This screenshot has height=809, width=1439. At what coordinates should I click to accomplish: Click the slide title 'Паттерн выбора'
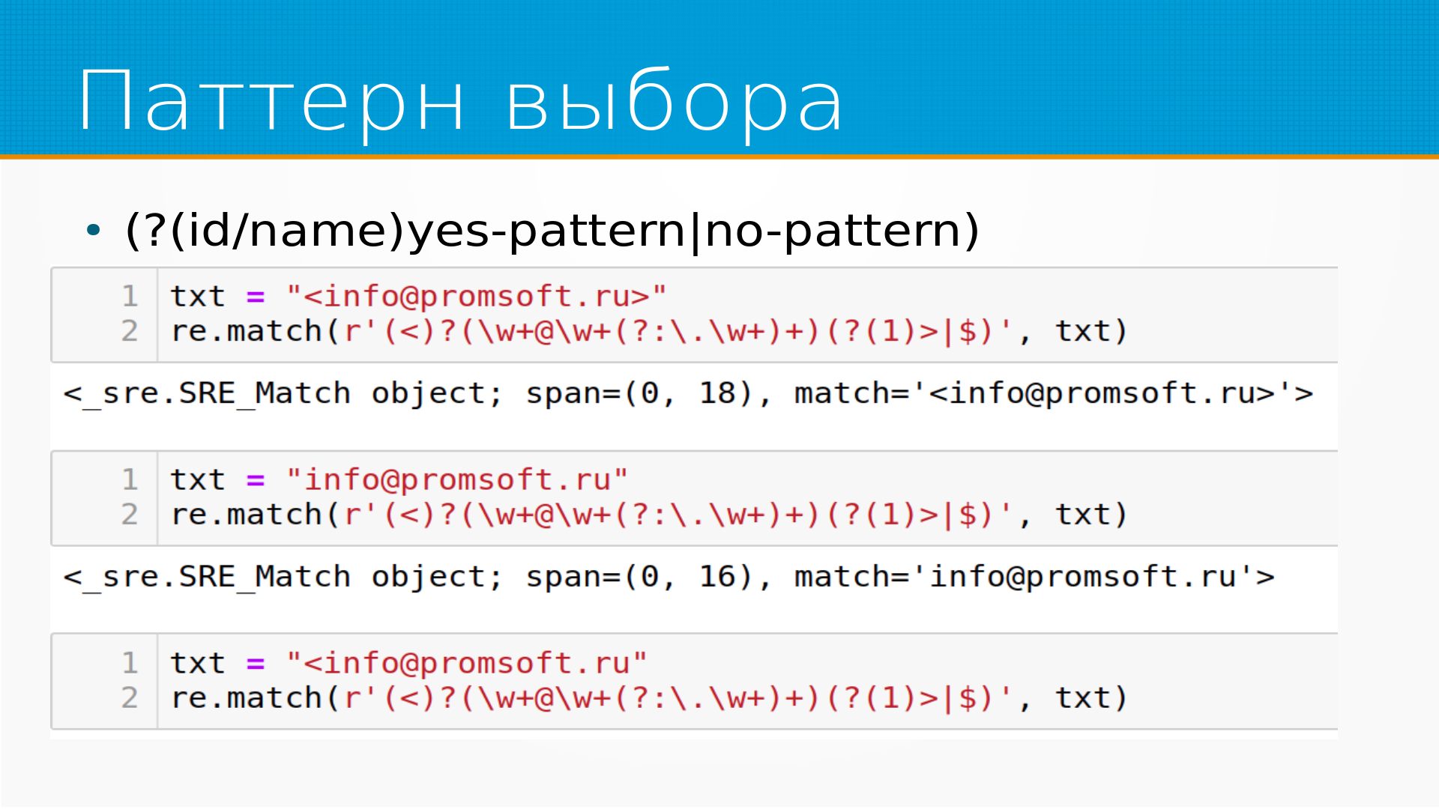461,101
